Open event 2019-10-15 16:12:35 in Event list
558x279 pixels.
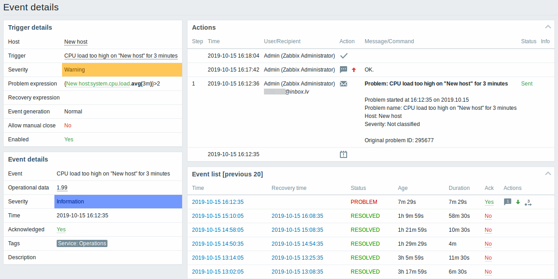pos(218,202)
